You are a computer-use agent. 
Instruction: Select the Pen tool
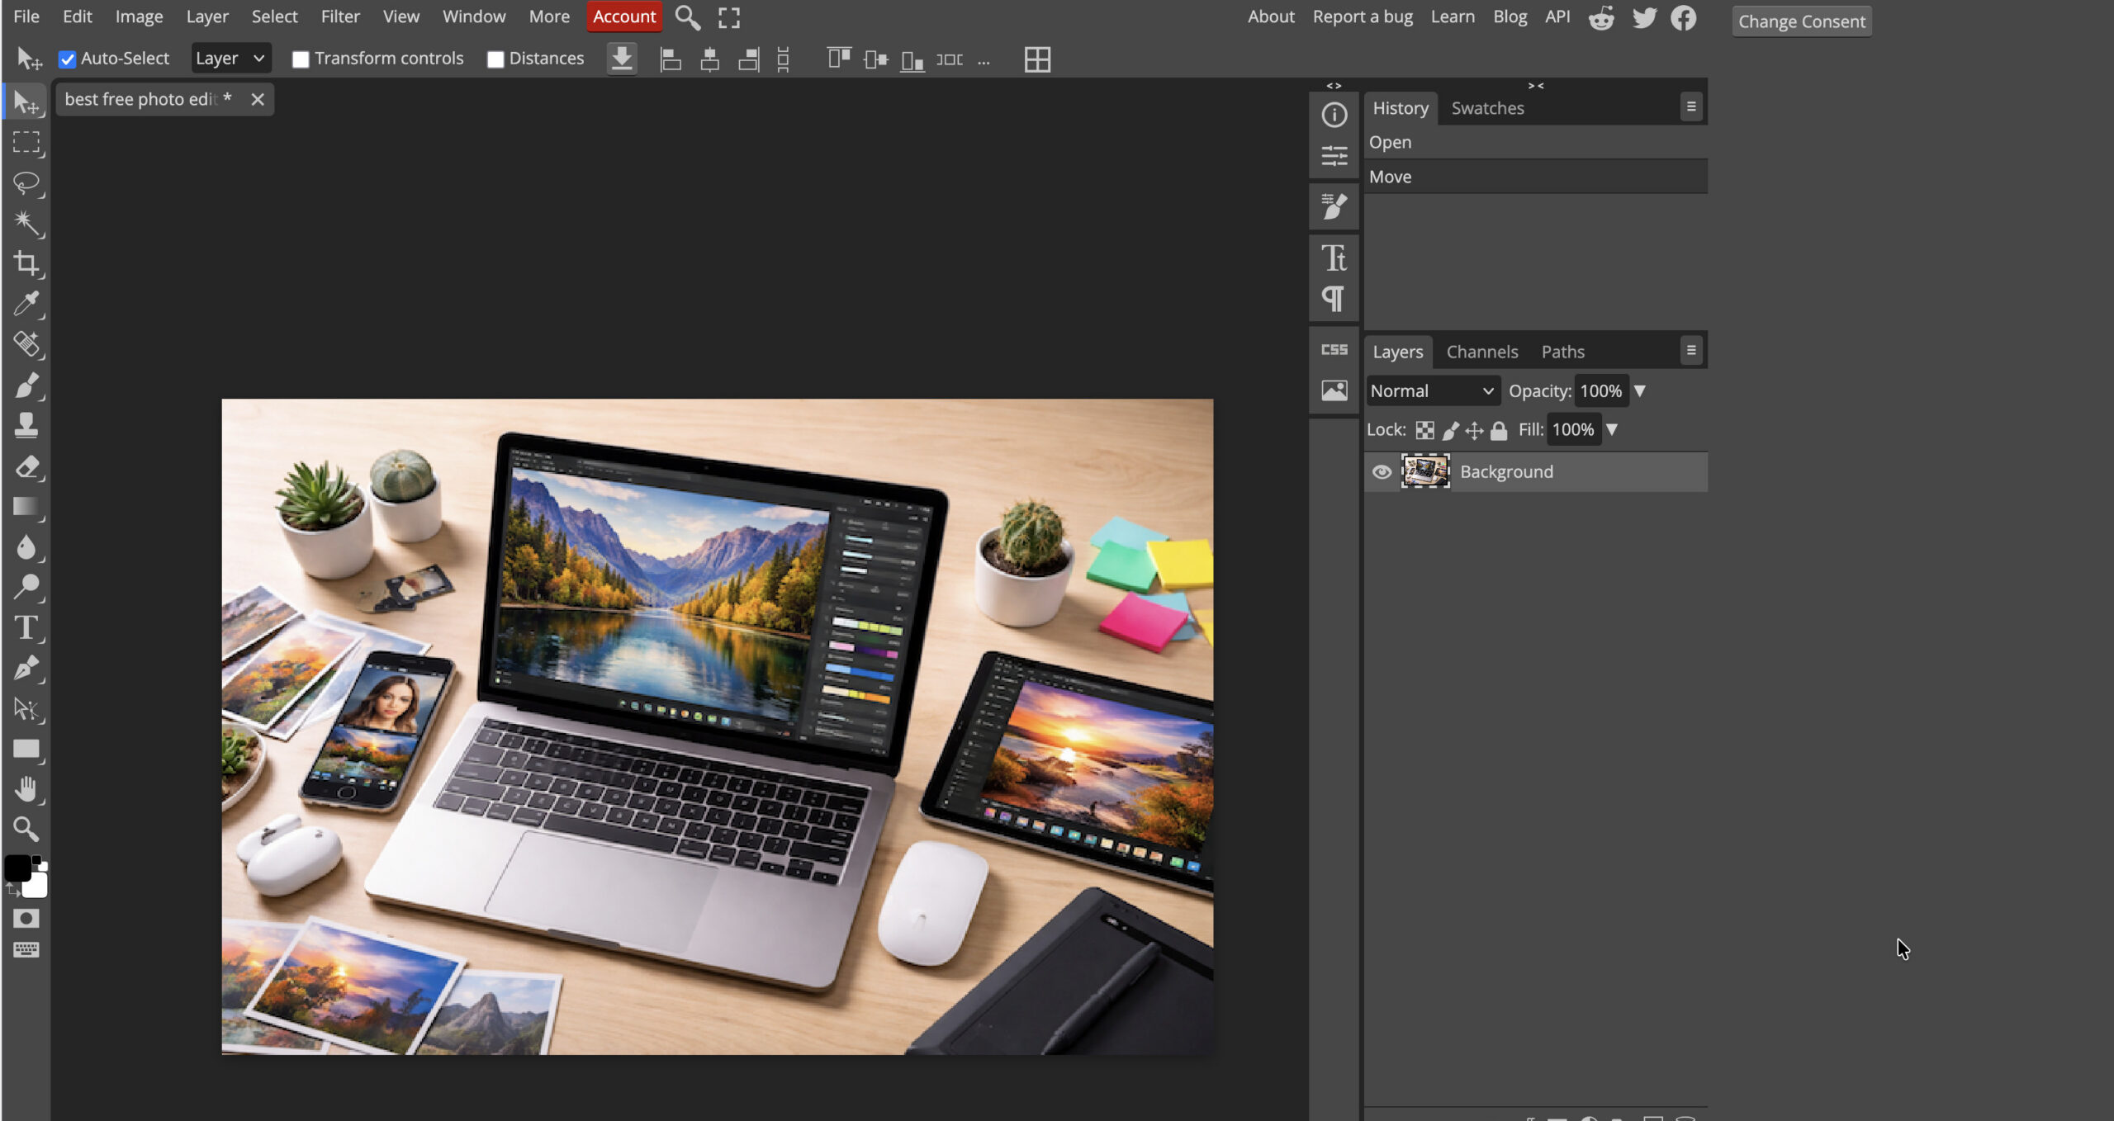click(27, 669)
